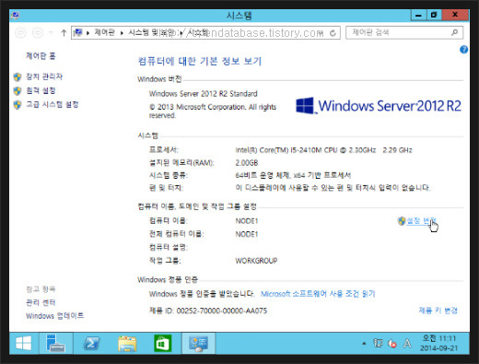Viewport: 479px width, 364px height.
Task: Open the address bar history dropdown
Action: 321,33
